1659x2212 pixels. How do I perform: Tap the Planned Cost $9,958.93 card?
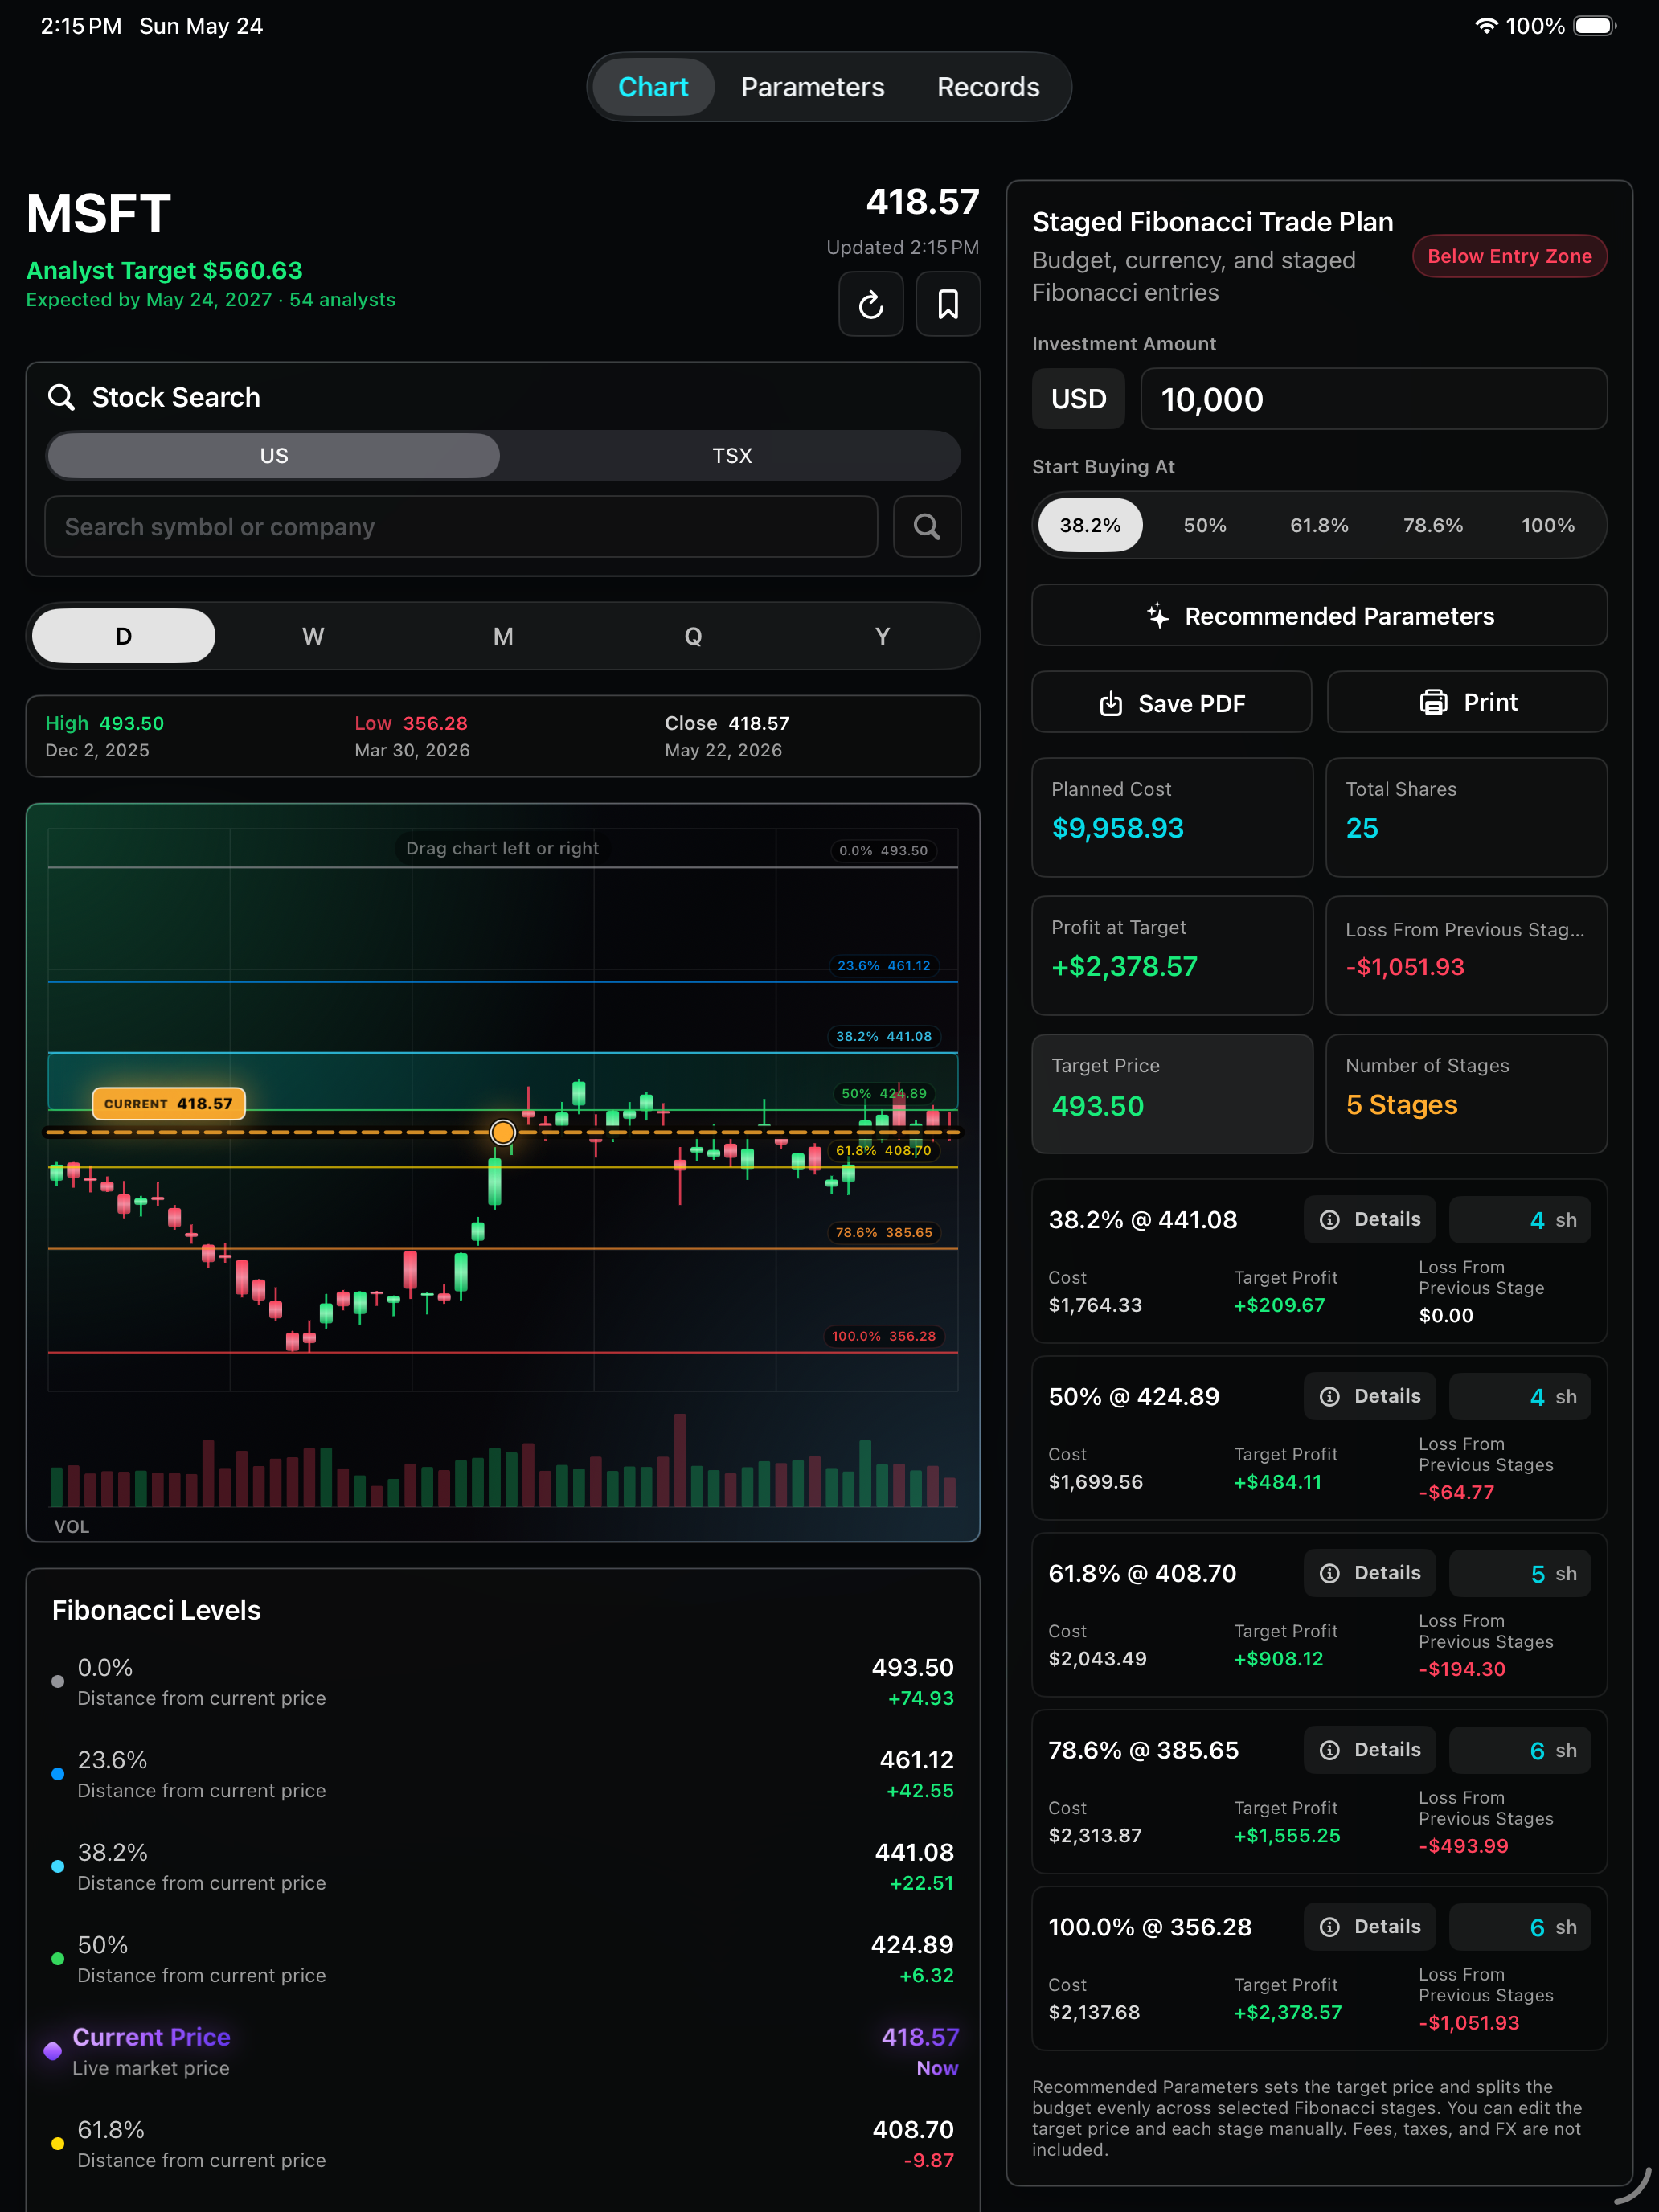point(1172,817)
